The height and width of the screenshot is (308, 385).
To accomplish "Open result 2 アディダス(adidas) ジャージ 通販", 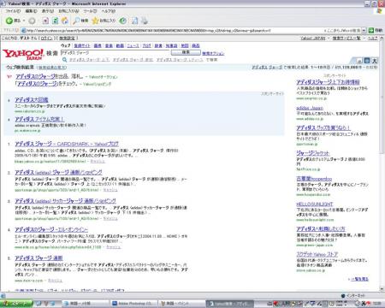I will click(58, 173).
